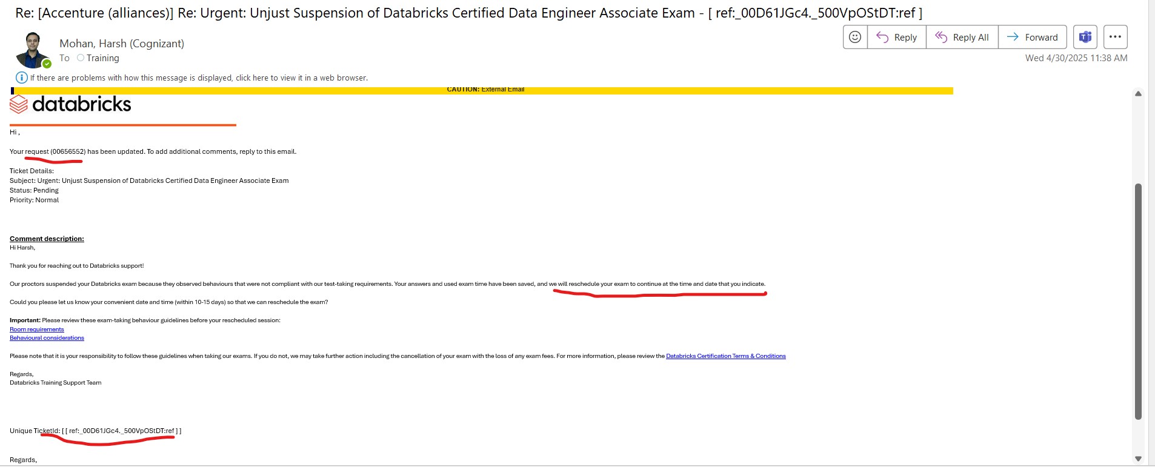Open Databricks Certification Terms & Conditions link
The image size is (1155, 467).
(x=726, y=356)
